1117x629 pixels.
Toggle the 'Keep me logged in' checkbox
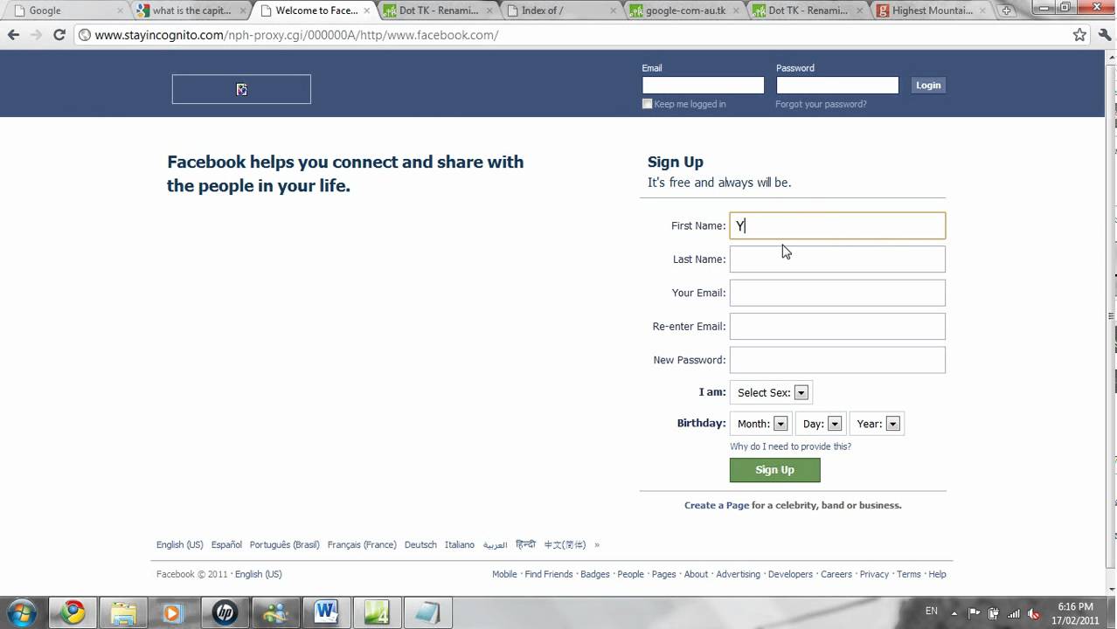pyautogui.click(x=648, y=104)
